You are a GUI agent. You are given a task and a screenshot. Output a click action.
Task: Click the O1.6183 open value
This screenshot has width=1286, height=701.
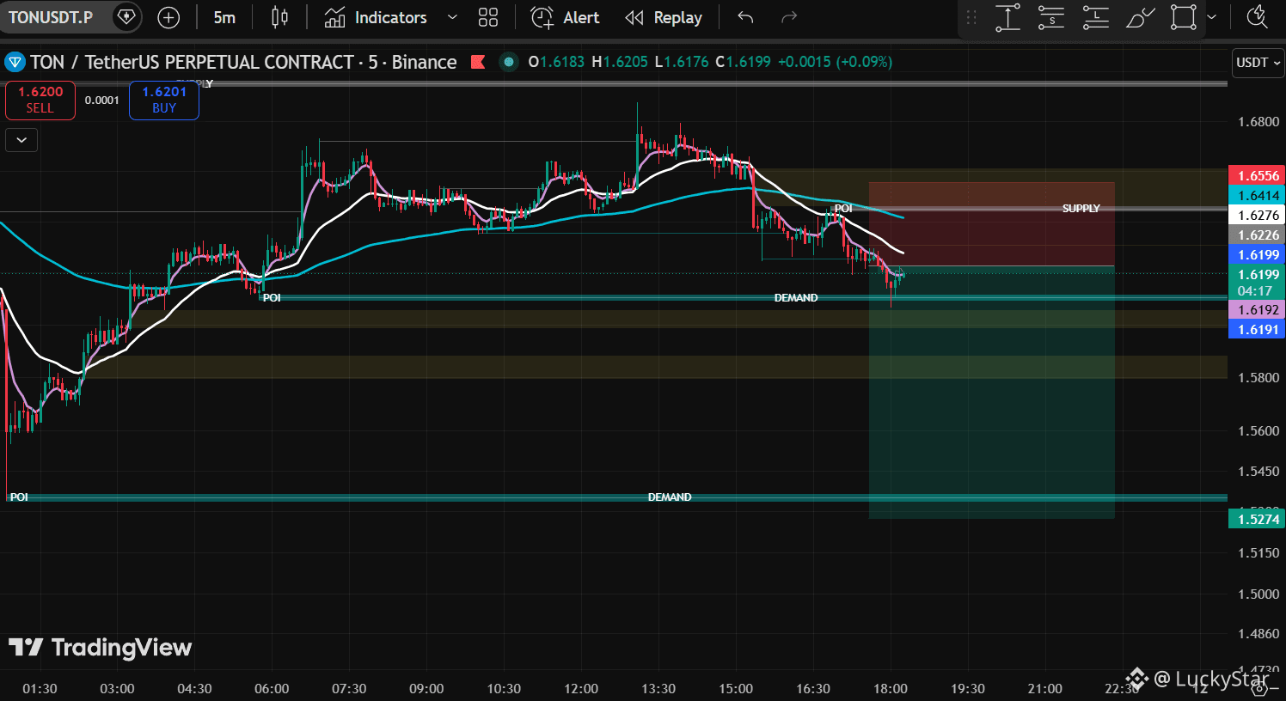[556, 62]
